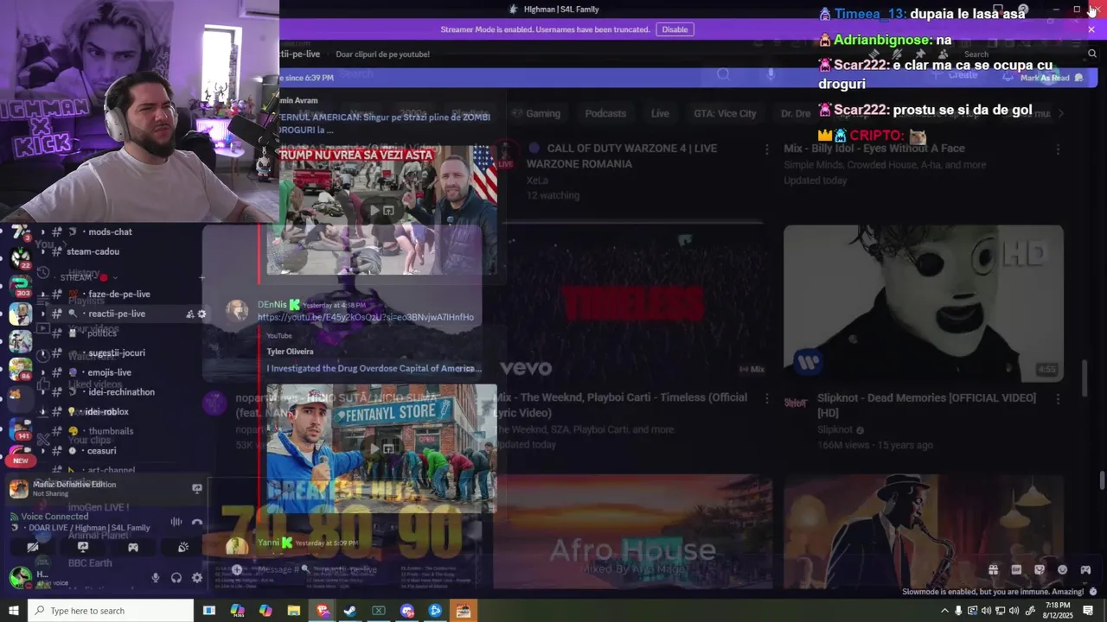The height and width of the screenshot is (622, 1107).
Task: Select the Gaming chip on YouTube
Action: tap(543, 113)
